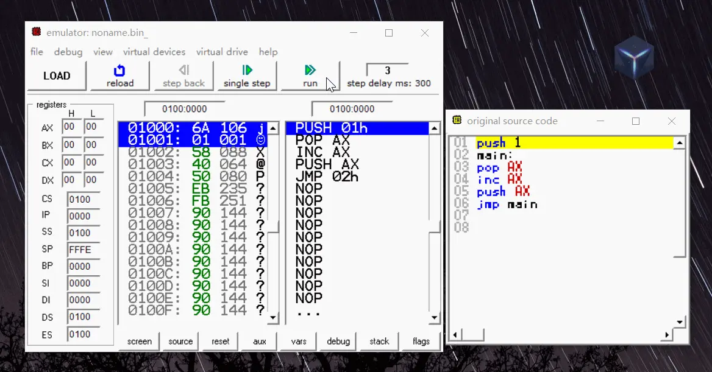Open the stack viewer panel
This screenshot has width=712, height=372.
click(378, 341)
